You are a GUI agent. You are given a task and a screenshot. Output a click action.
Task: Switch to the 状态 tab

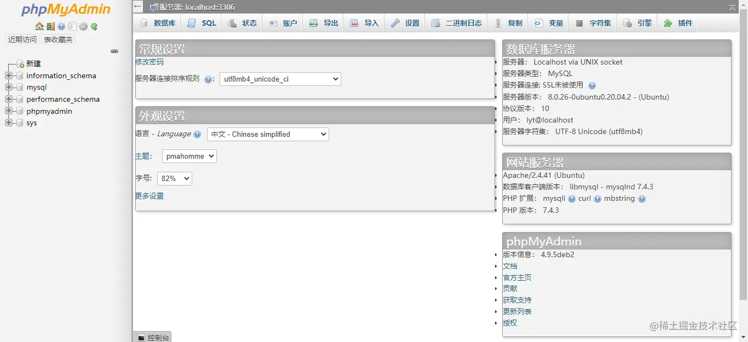(242, 23)
